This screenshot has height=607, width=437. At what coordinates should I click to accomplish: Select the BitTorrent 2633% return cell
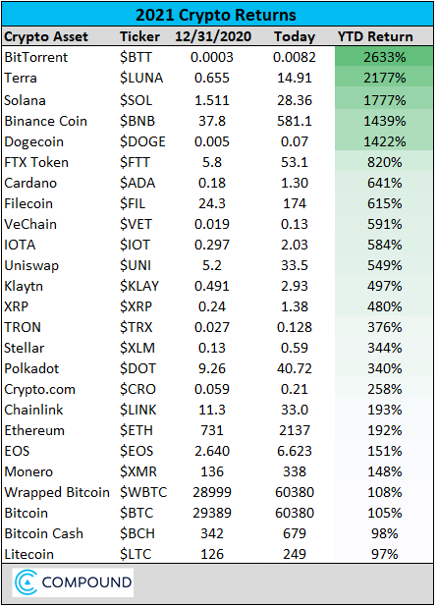tap(384, 57)
